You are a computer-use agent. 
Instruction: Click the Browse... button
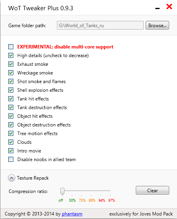click(x=157, y=25)
